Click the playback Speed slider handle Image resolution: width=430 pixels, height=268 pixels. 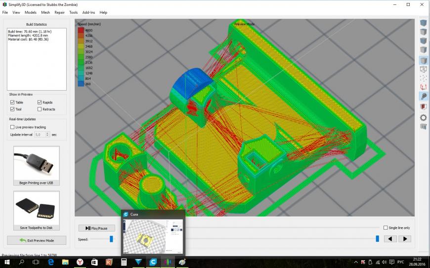pos(111,239)
